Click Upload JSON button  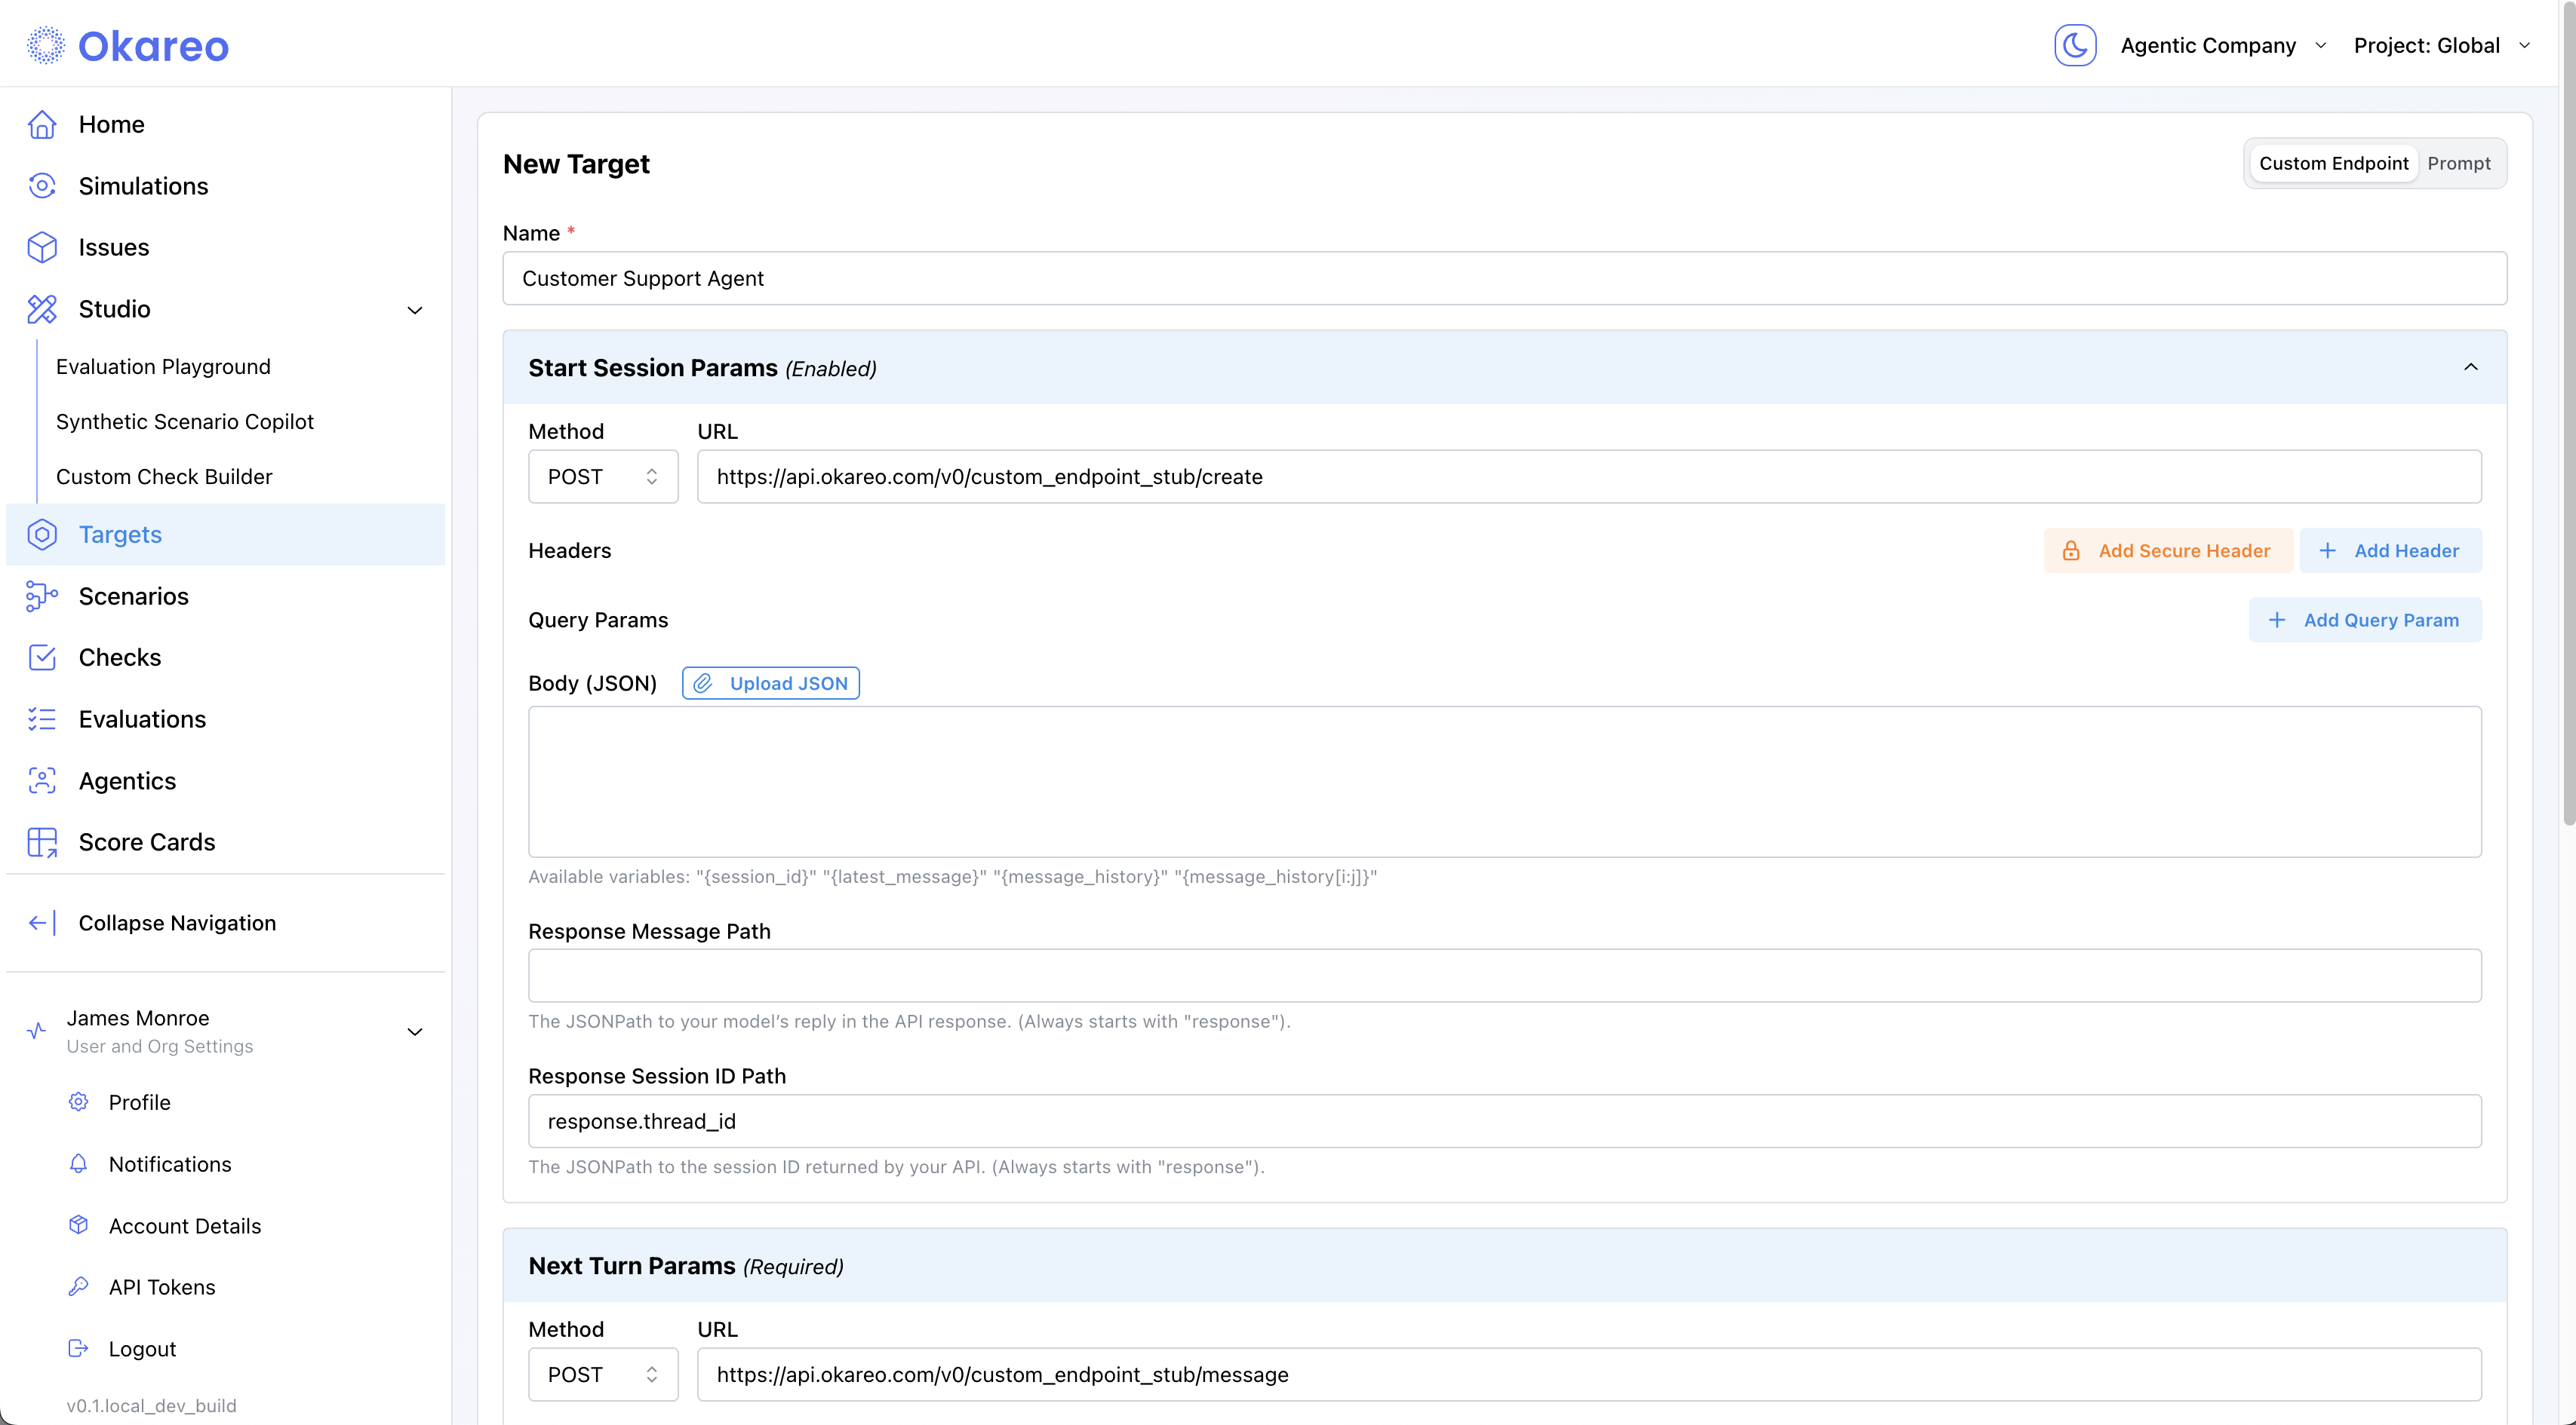pyautogui.click(x=770, y=684)
